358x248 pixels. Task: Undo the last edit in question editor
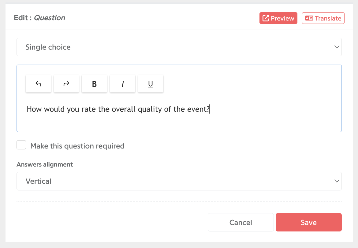pyautogui.click(x=38, y=84)
